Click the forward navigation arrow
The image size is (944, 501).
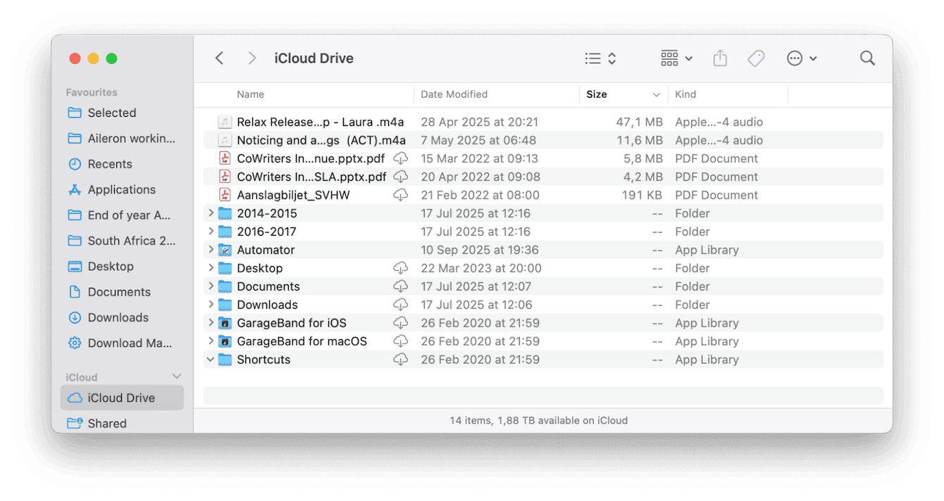[252, 58]
